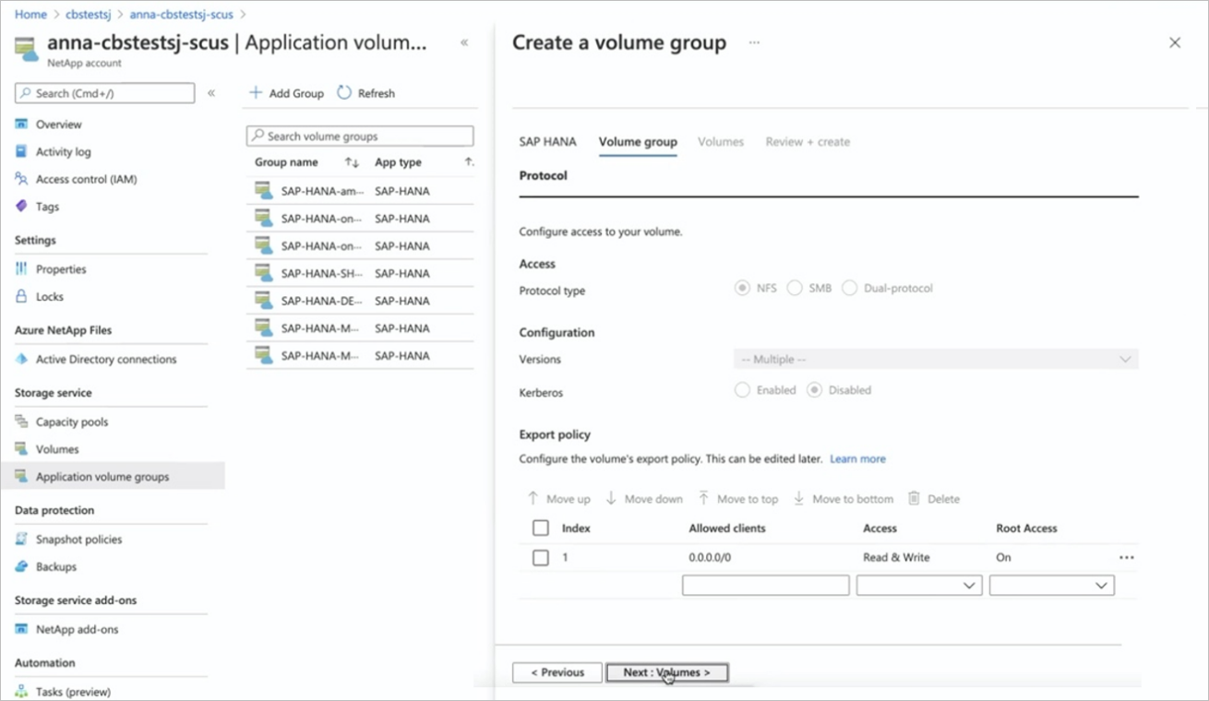
Task: Go to anna-cbstestsj-scus breadcrumb
Action: (x=181, y=15)
